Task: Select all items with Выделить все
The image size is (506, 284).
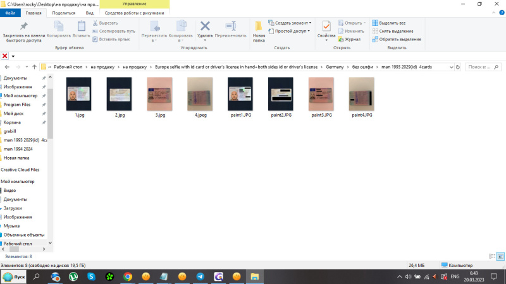Action: pyautogui.click(x=388, y=23)
